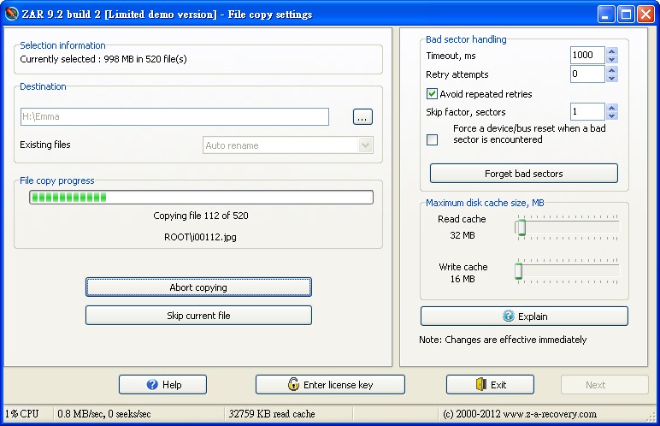Increase Skip factor sectors with up arrow
660x426 pixels.
tap(612, 108)
